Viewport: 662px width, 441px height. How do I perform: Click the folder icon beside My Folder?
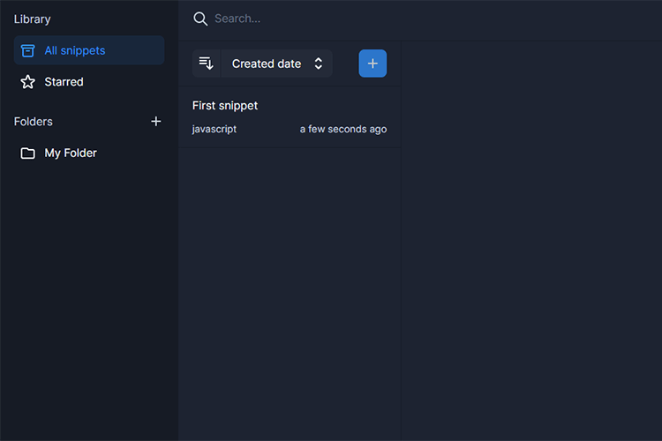point(28,153)
